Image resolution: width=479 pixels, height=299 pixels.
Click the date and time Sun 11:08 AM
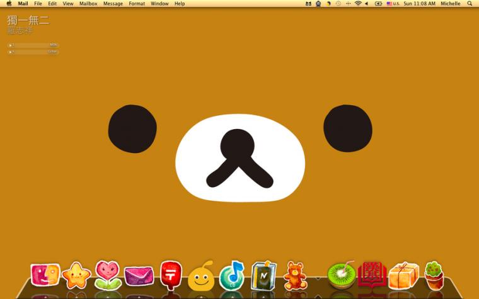click(419, 4)
